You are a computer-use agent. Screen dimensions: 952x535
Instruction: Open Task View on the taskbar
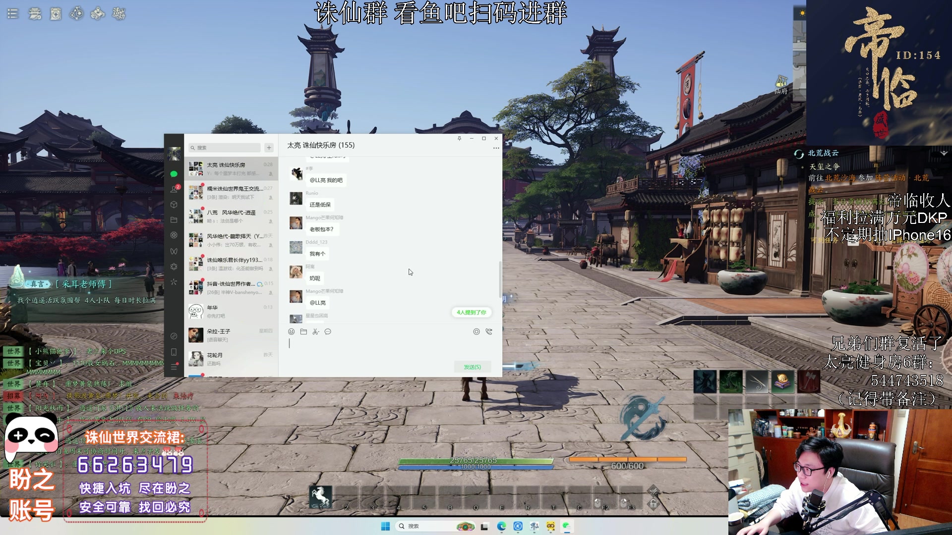[x=484, y=526]
